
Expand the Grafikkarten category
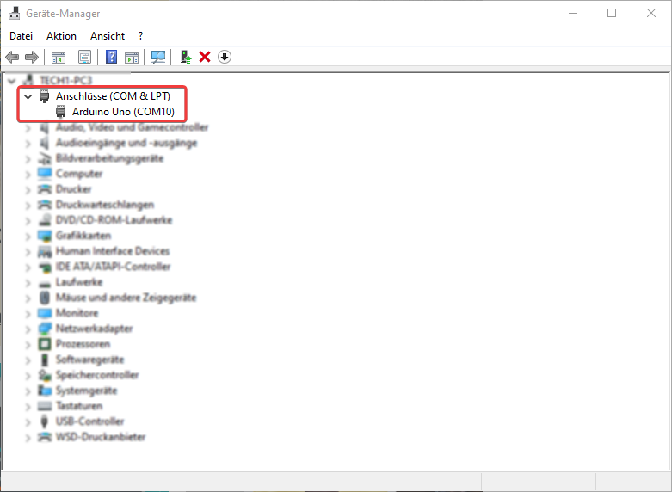(28, 236)
